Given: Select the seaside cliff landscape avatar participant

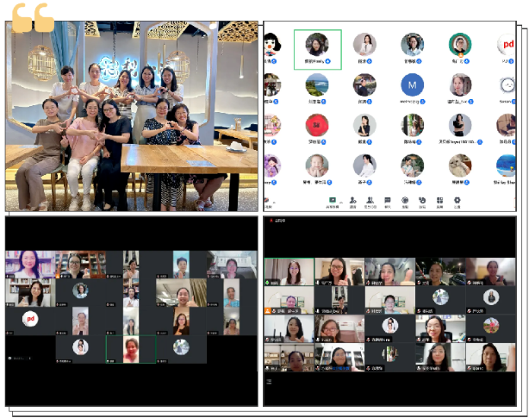Looking at the screenshot, I should (x=317, y=85).
